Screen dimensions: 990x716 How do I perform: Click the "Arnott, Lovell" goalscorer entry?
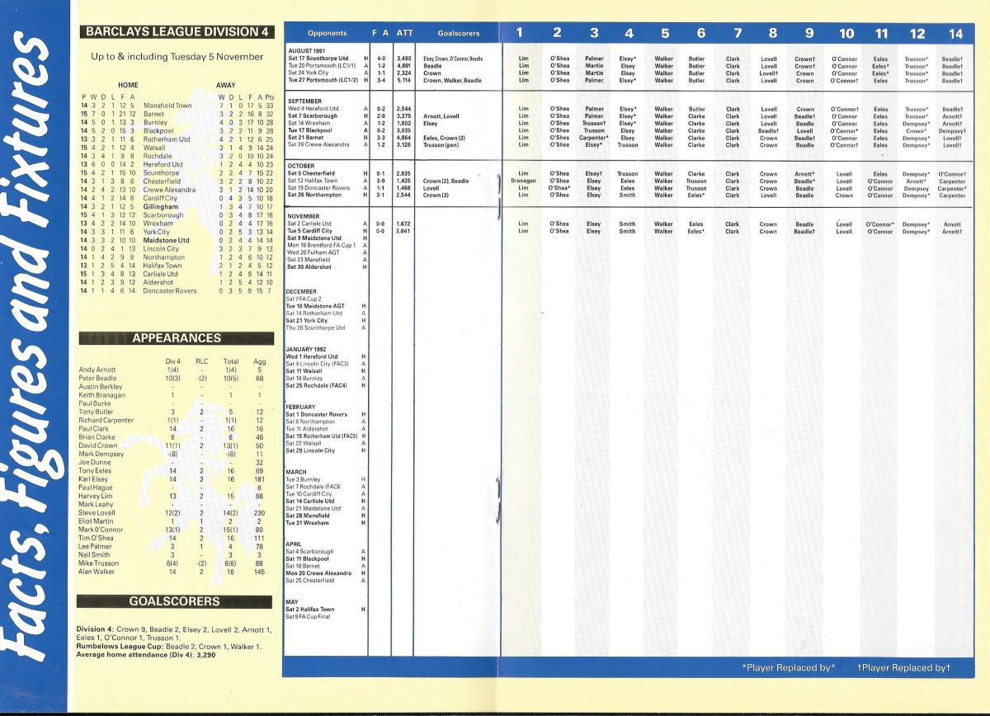[441, 115]
